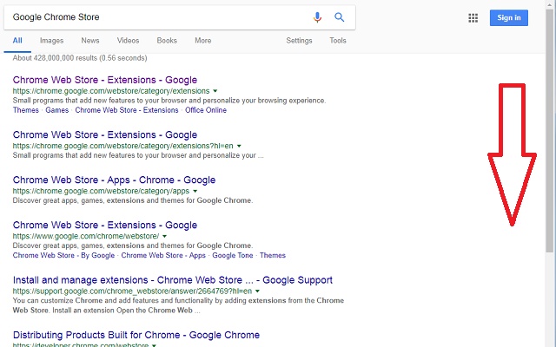Select the All results tab
The image size is (556, 347).
click(17, 41)
